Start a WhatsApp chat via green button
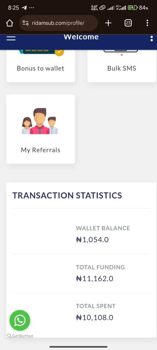Screen dimensions: 157x350 pyautogui.click(x=20, y=320)
